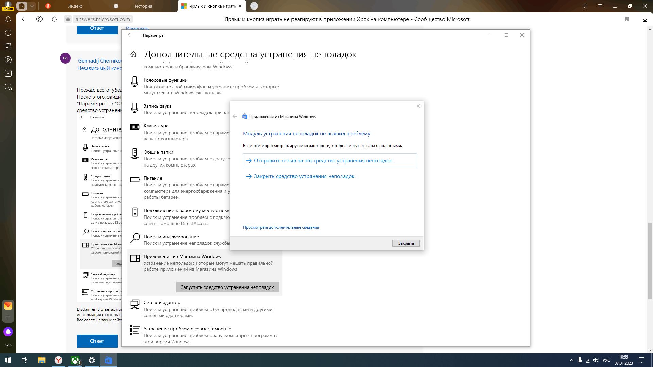Viewport: 653px width, 367px height.
Task: Click the back arrow in troubleshooter dialog
Action: coord(235,116)
